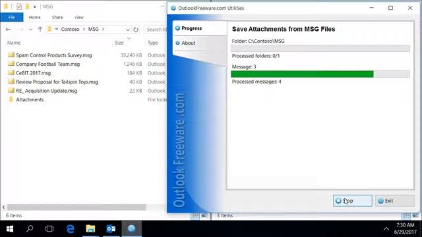Select Review Proposal for Tailspin Toys.msg icon
The width and height of the screenshot is (422, 237).
pos(11,82)
